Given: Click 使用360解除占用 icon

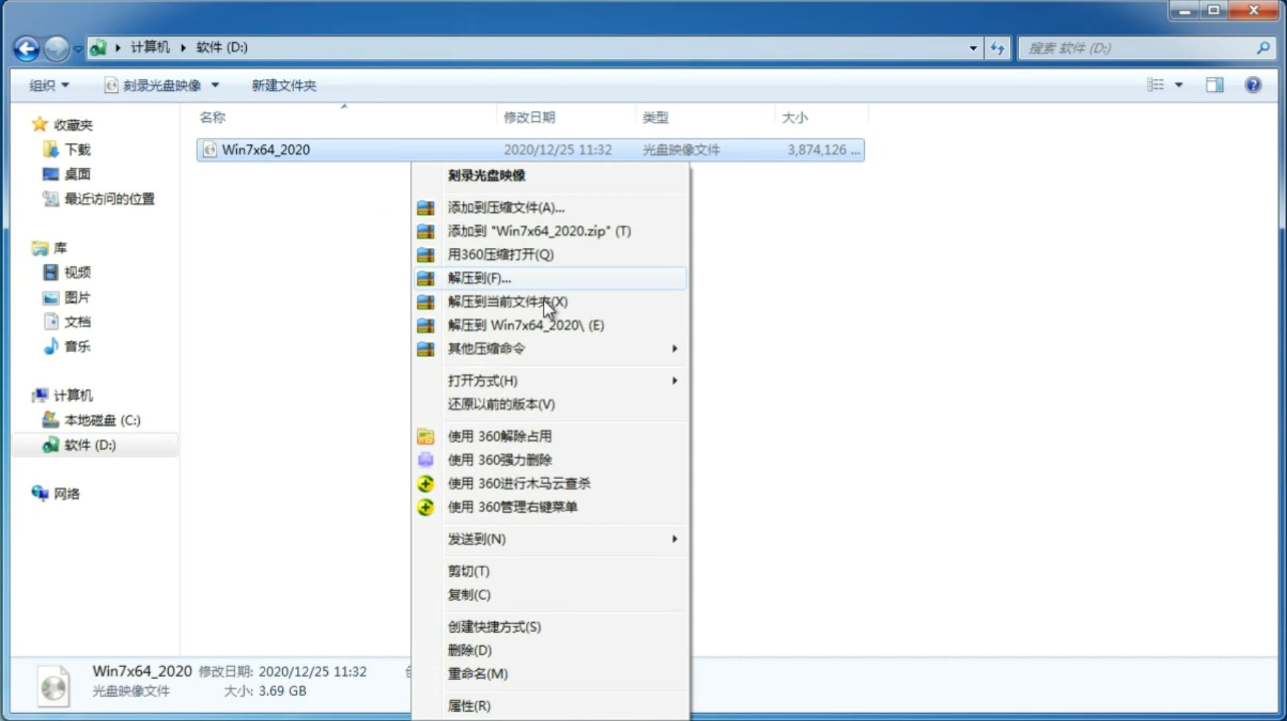Looking at the screenshot, I should (426, 436).
